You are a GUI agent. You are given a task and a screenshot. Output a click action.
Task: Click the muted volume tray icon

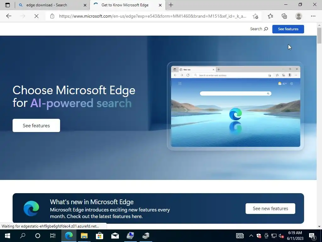(x=281, y=236)
